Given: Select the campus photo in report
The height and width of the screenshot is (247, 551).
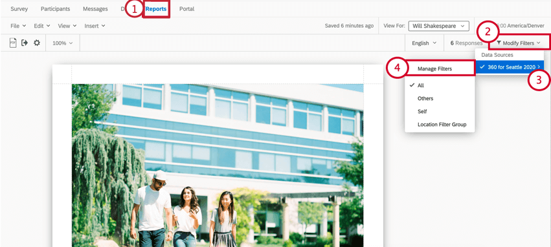Looking at the screenshot, I should [x=218, y=165].
